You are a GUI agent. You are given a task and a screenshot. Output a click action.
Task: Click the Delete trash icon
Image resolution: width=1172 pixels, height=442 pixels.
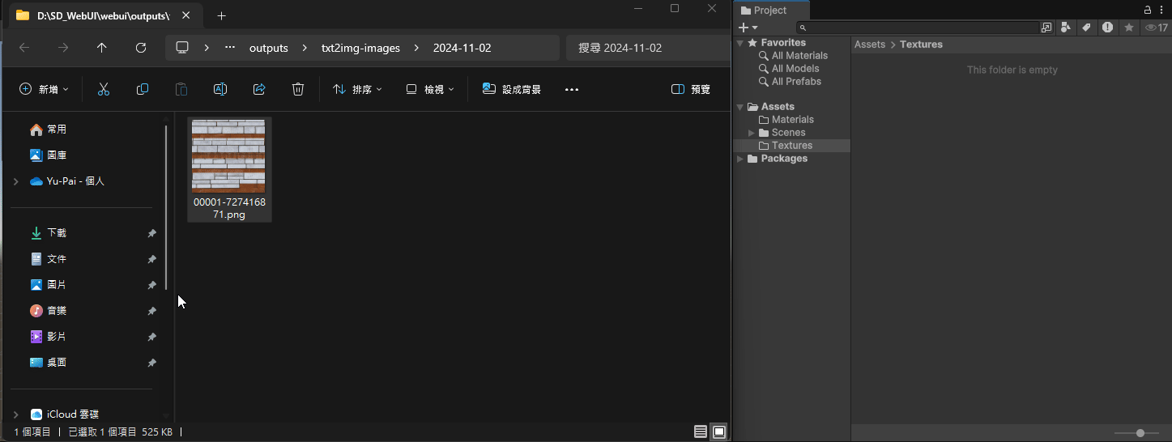[x=298, y=89]
